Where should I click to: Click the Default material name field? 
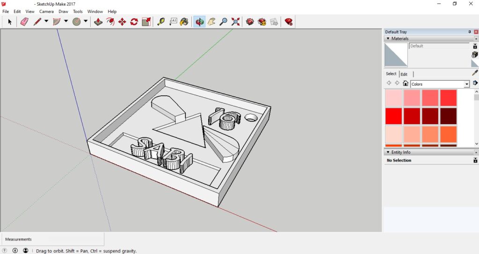coord(439,46)
